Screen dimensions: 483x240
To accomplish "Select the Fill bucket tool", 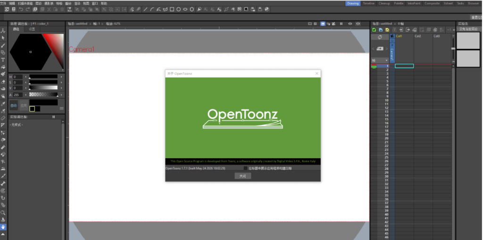I will click(x=3, y=67).
